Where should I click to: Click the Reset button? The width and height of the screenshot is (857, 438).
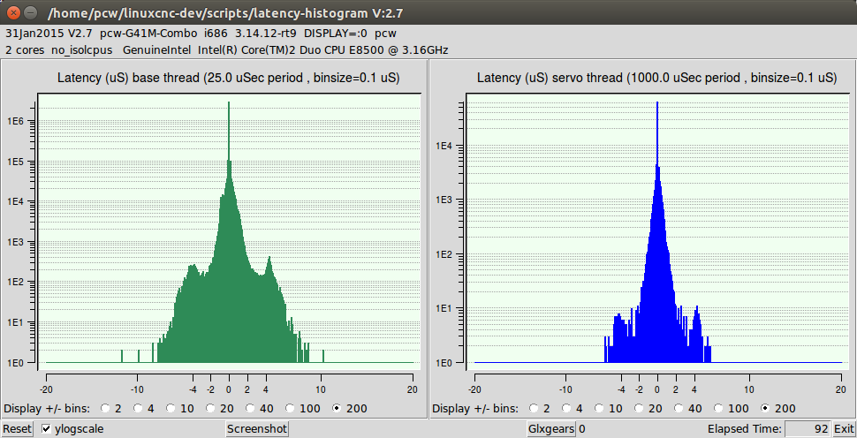pyautogui.click(x=17, y=428)
